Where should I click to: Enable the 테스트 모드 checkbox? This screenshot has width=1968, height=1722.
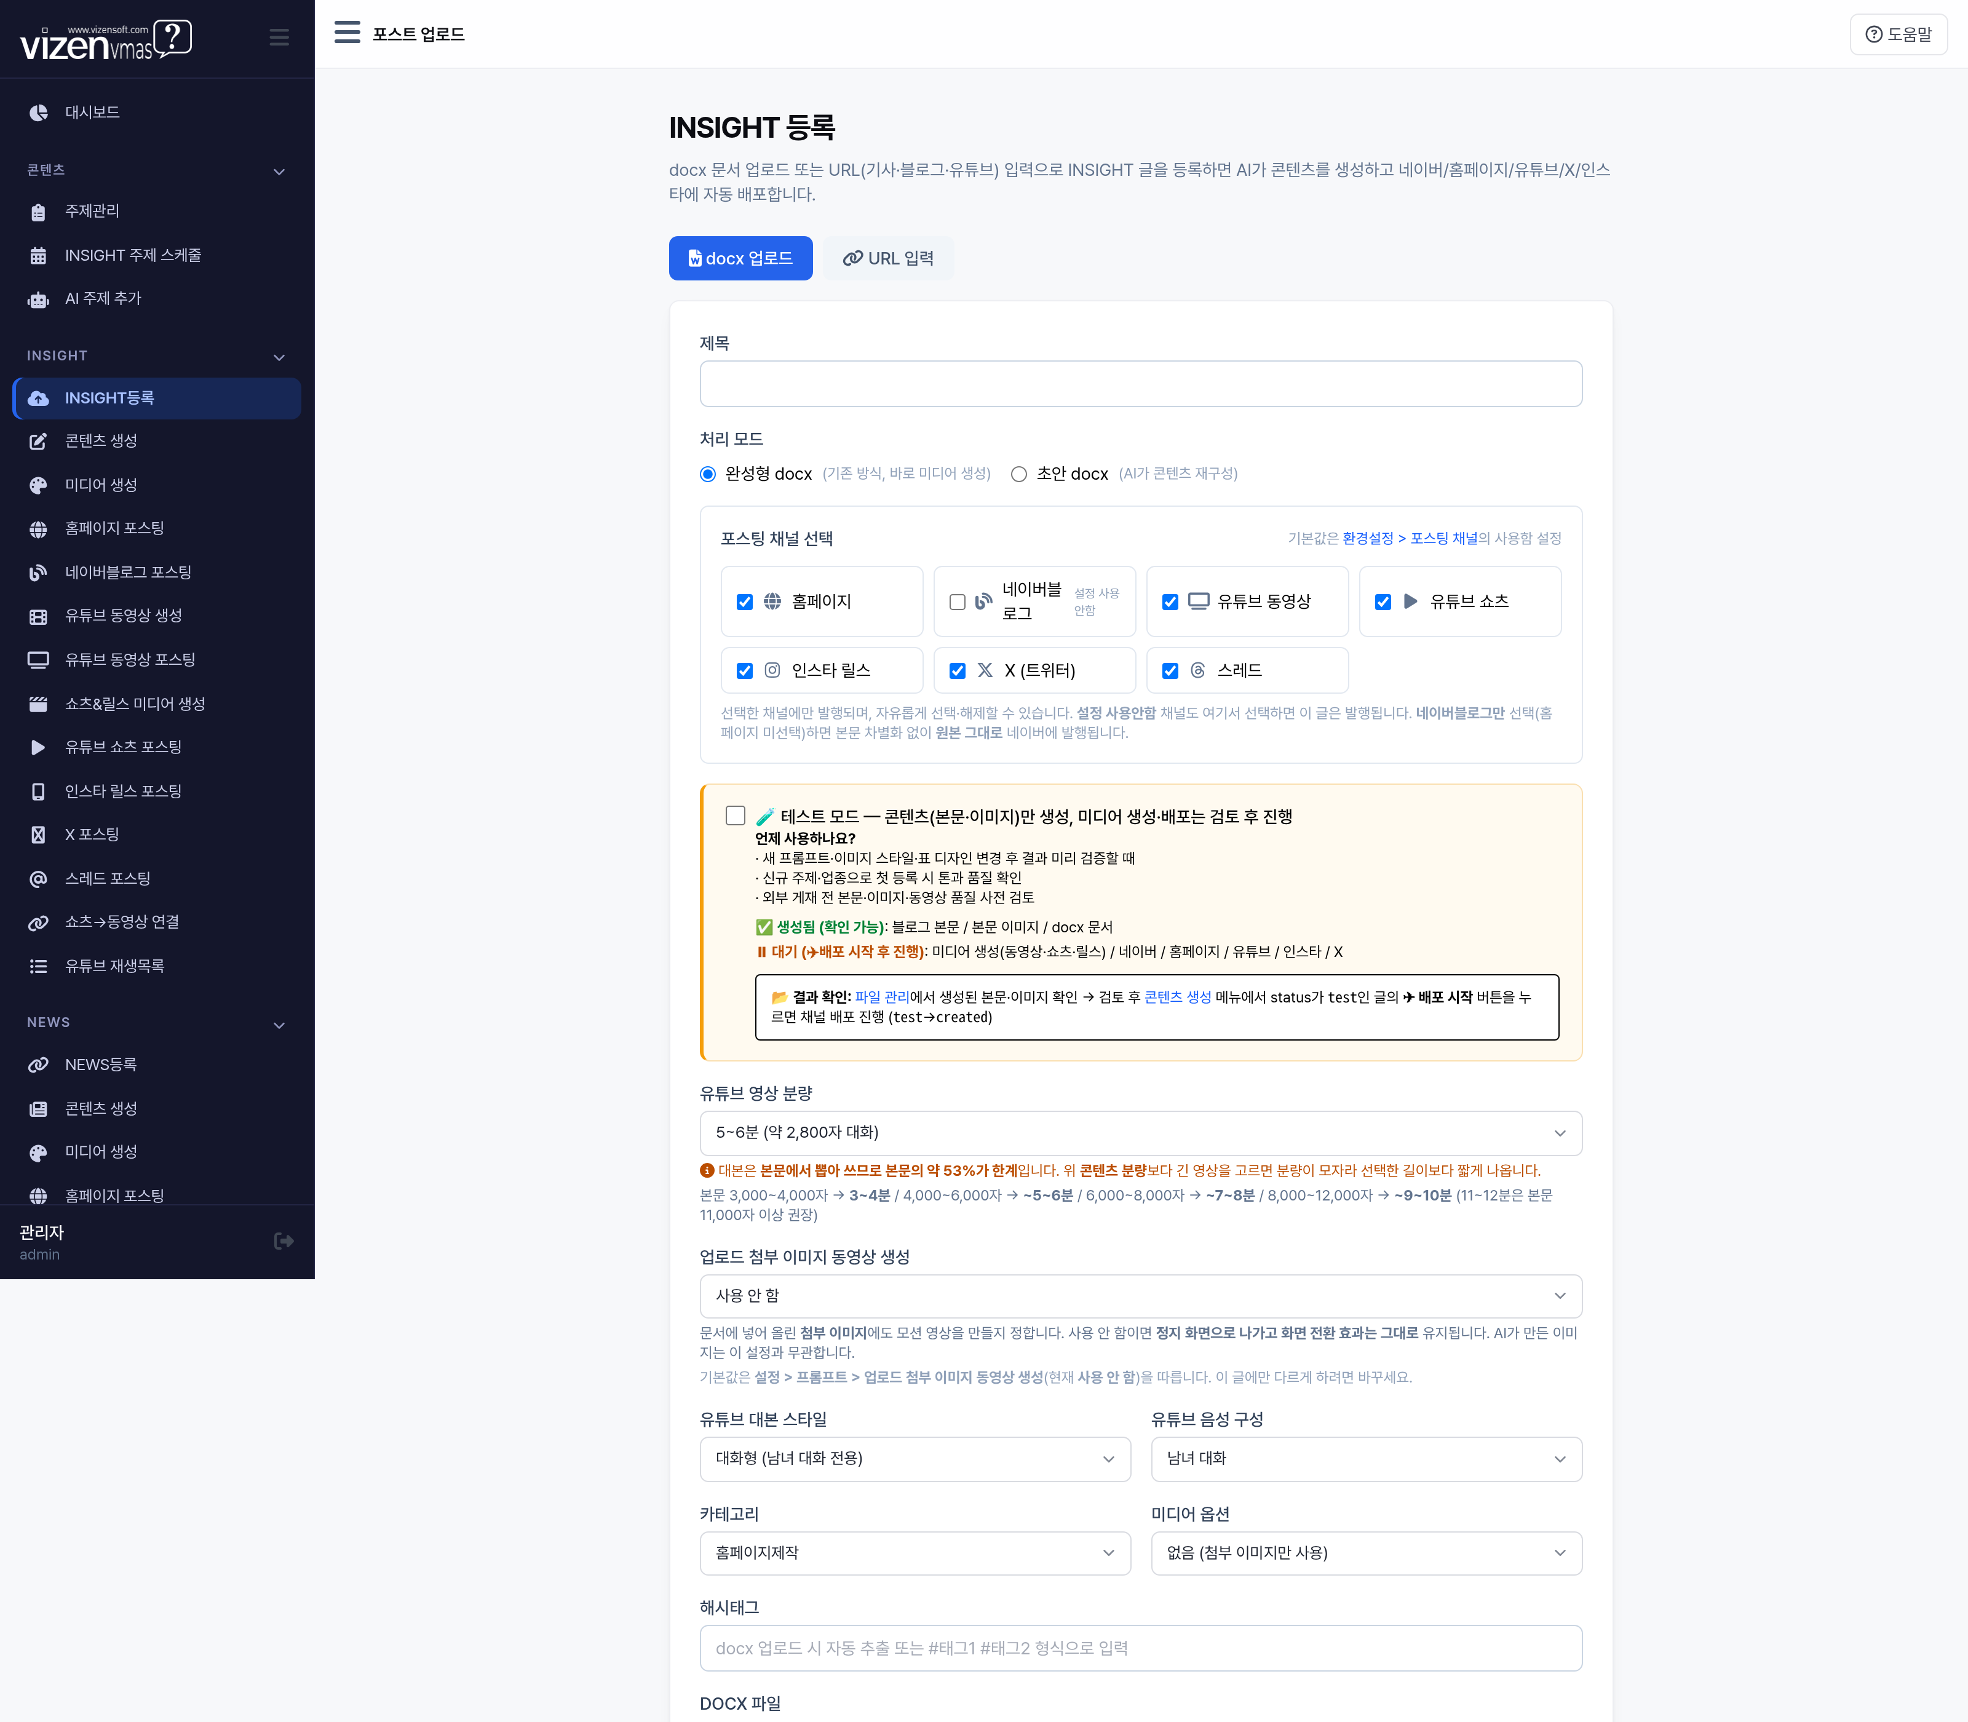point(736,816)
